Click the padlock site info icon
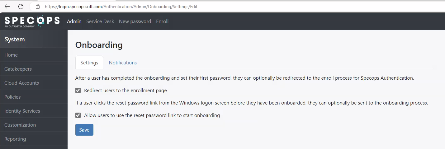The image size is (445, 149). coord(38,7)
